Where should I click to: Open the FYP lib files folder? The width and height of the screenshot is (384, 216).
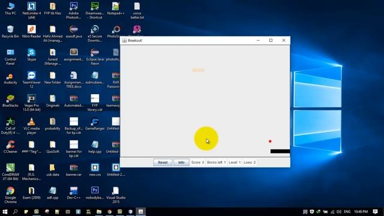coord(53,8)
